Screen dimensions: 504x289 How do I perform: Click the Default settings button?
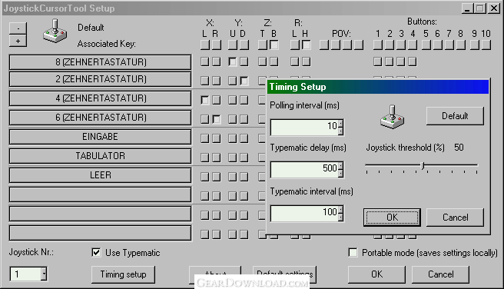click(x=285, y=274)
